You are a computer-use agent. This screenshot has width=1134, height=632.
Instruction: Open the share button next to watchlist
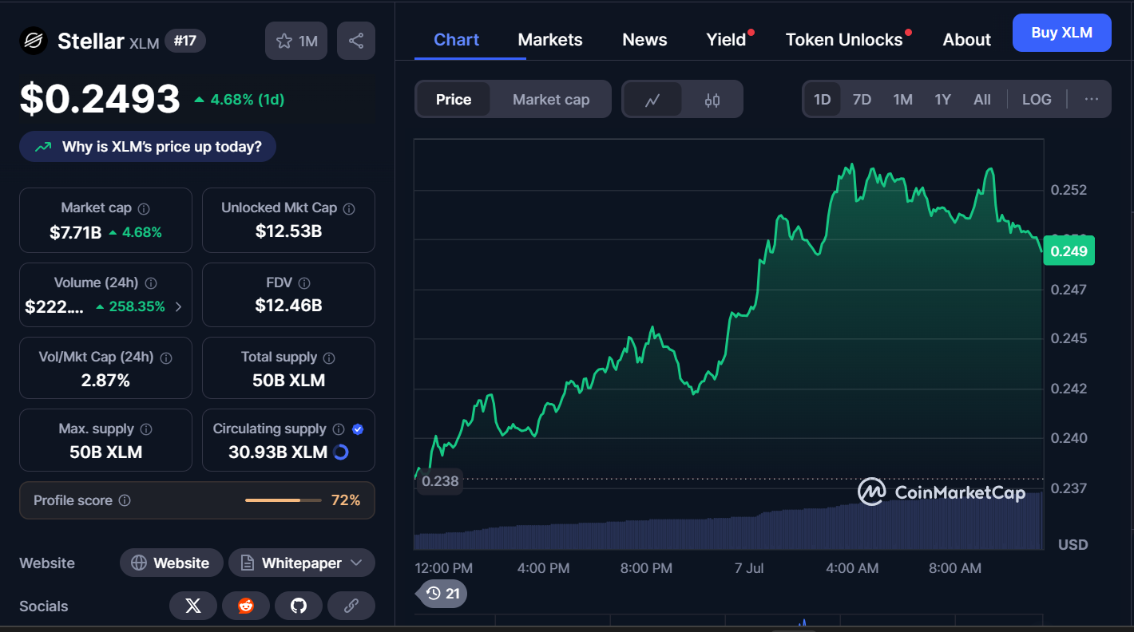[x=356, y=41]
